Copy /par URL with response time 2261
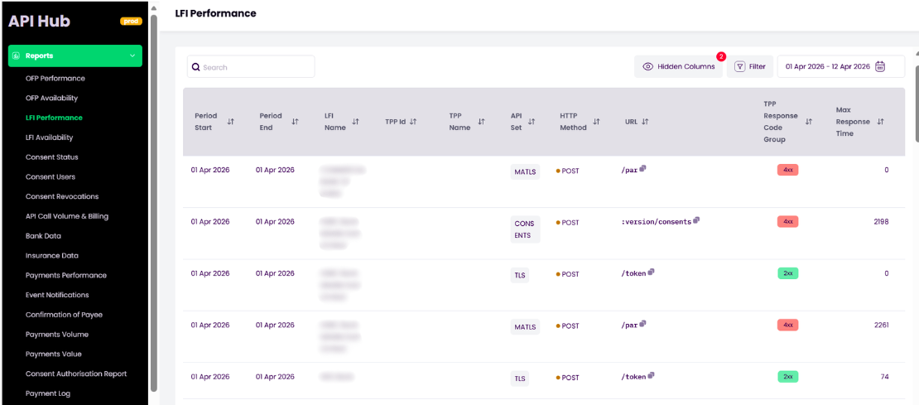The image size is (919, 405). pos(643,324)
